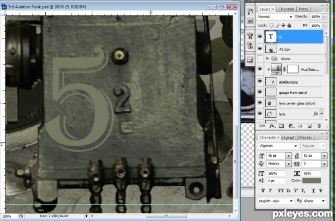The height and width of the screenshot is (221, 335).
Task: Lock transparent pixels in the Layers panel
Action: [x=271, y=26]
